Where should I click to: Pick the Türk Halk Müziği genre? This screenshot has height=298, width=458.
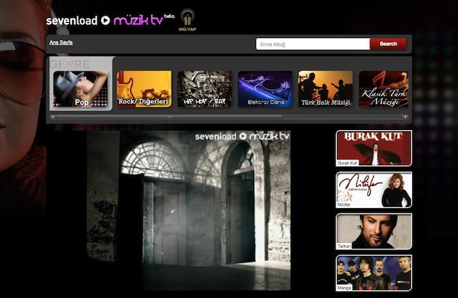[326, 89]
